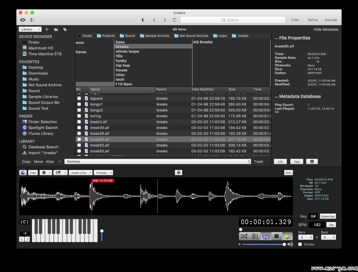358x272 pixels.
Task: Go back with the left arrow
Action: point(154,20)
